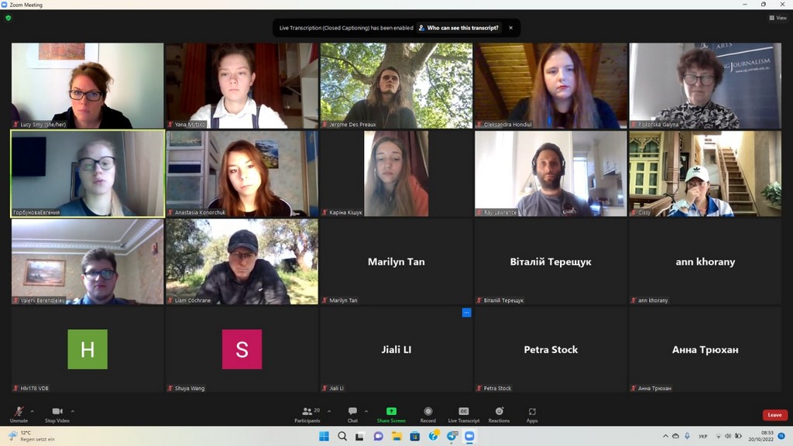Leave the meeting
This screenshot has width=793, height=446.
click(x=774, y=415)
